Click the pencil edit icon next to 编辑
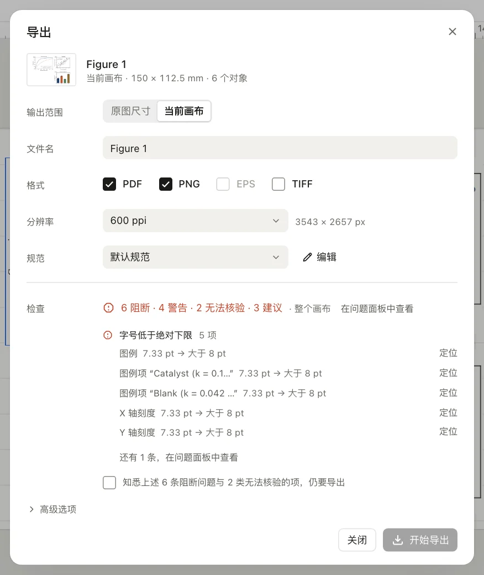Screen dimensions: 484x575 click(307, 257)
